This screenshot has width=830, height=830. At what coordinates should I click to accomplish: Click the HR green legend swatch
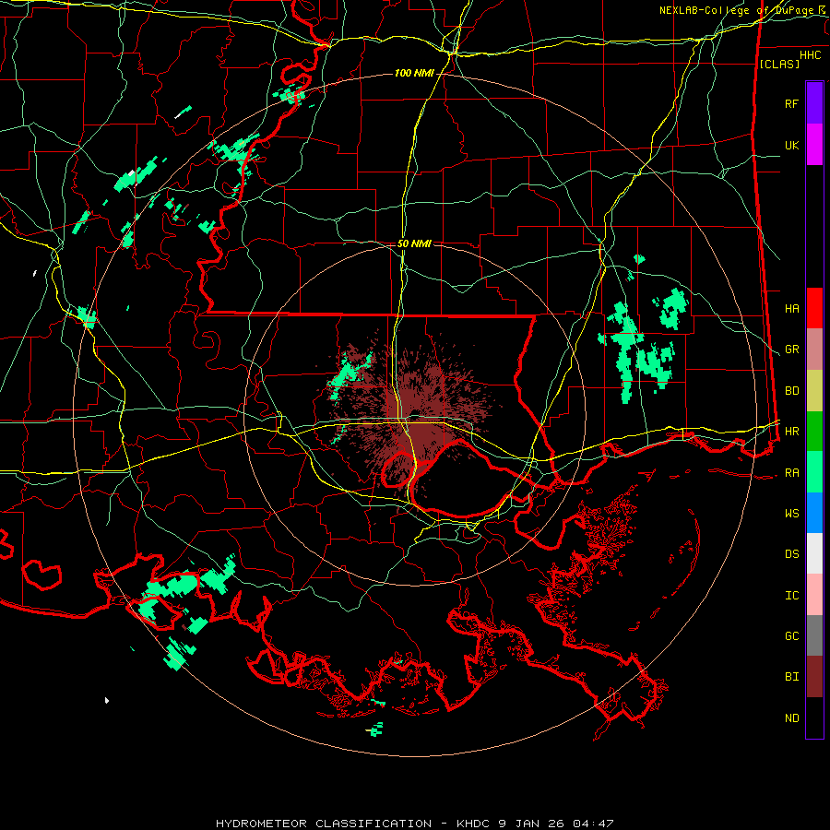coord(814,432)
